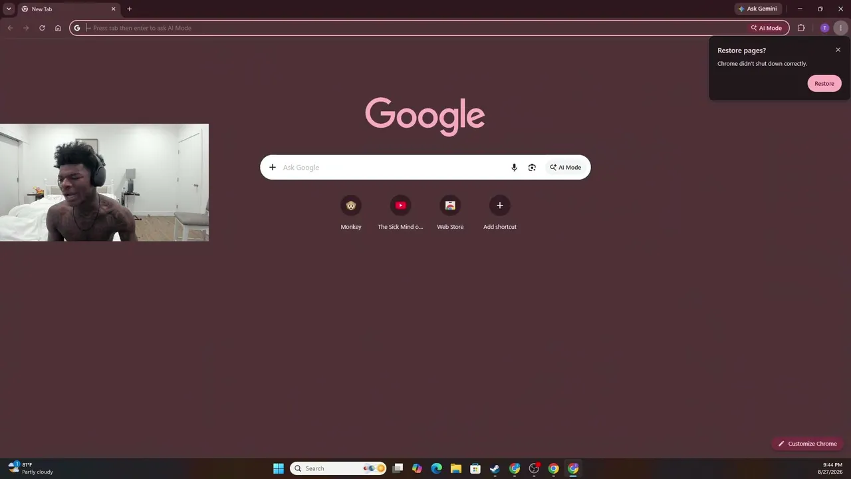851x479 pixels.
Task: Close the New Tab tab
Action: (113, 9)
